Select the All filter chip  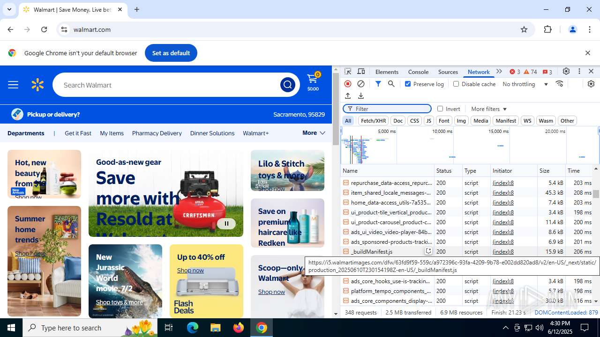coord(348,121)
